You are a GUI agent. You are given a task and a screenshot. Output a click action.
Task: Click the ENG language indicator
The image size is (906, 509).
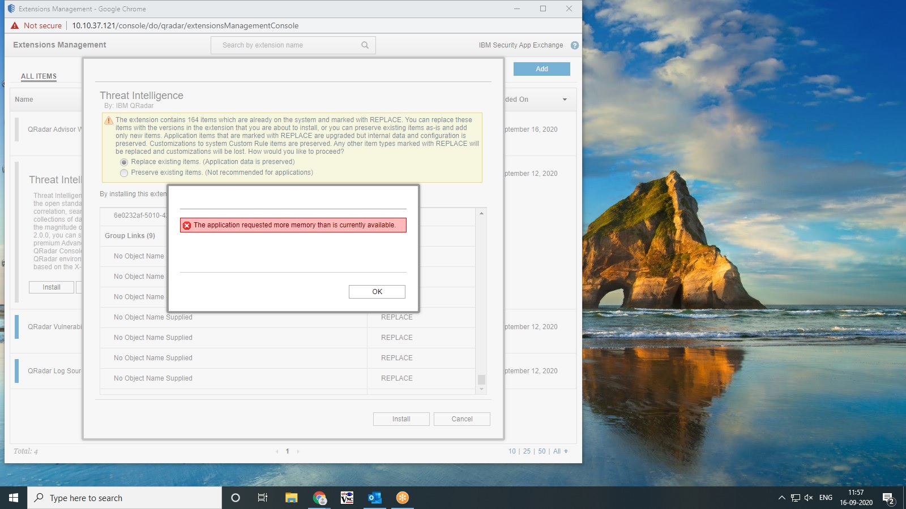(826, 498)
